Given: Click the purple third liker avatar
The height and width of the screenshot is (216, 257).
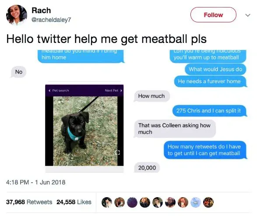Looking at the screenshot, I should (132, 202).
